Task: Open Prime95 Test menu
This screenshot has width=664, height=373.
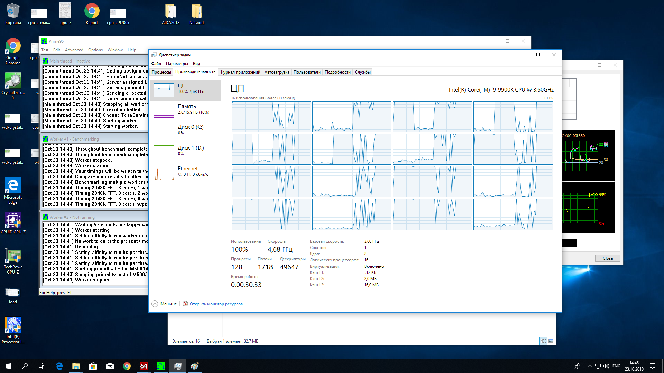Action: click(x=45, y=50)
